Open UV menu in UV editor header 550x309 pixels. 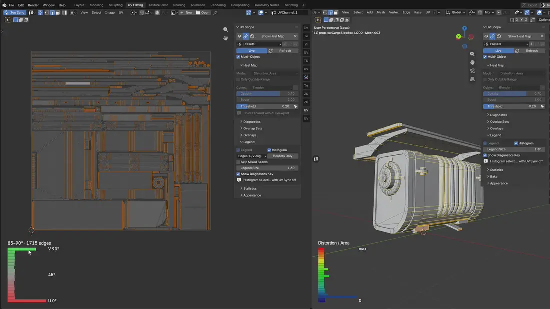pyautogui.click(x=121, y=12)
